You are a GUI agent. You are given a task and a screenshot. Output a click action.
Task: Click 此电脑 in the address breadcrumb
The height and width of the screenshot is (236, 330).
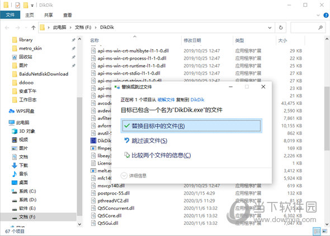point(59,27)
